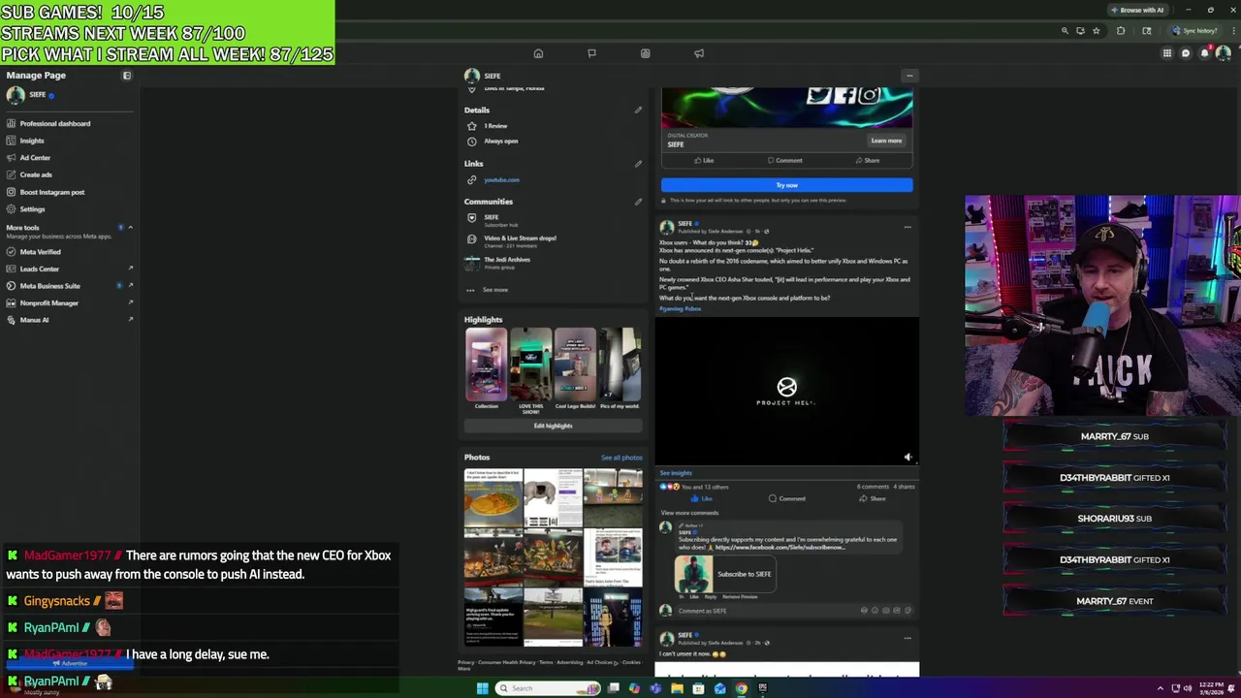
Task: Collapse the More tools section chevron
Action: tap(130, 228)
